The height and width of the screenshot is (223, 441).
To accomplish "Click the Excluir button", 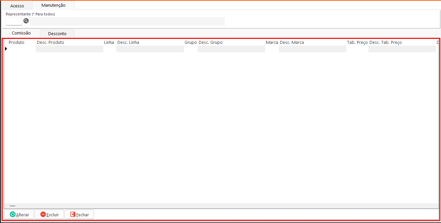I will click(49, 215).
